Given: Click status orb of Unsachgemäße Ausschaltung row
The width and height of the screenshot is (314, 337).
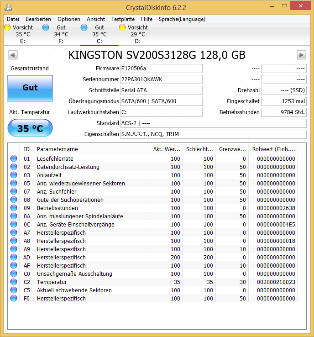Looking at the screenshot, I should point(14,274).
